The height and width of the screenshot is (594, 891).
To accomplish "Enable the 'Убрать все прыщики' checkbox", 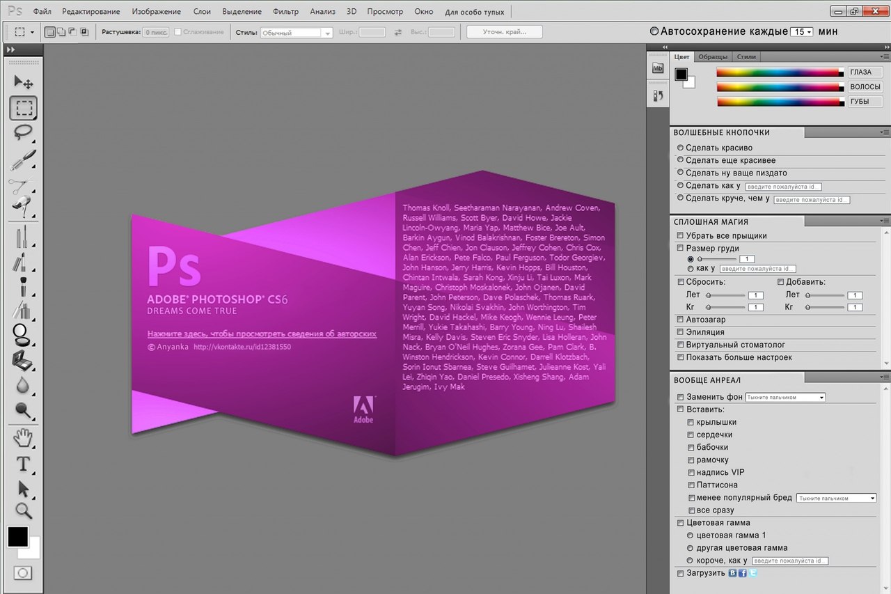I will 681,236.
